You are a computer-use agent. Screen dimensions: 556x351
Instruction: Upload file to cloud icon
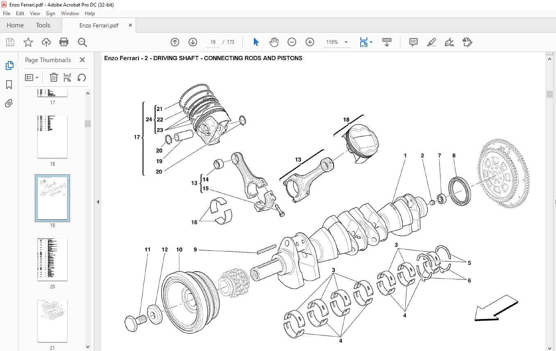click(x=46, y=42)
